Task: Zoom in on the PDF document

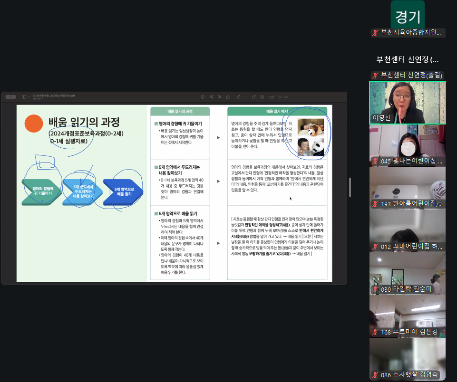Action: click(219, 97)
